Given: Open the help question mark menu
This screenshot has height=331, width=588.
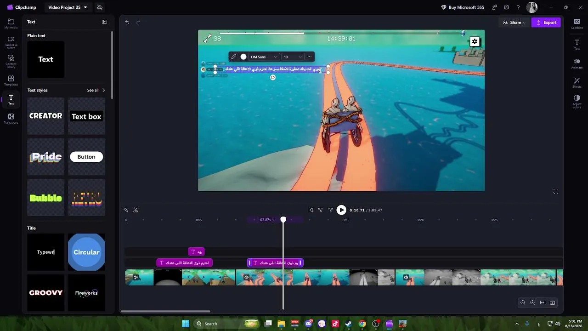Looking at the screenshot, I should coord(518,7).
